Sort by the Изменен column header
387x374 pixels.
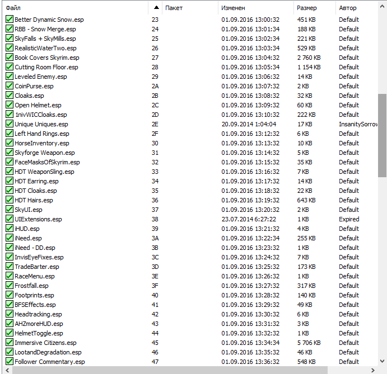click(x=256, y=8)
